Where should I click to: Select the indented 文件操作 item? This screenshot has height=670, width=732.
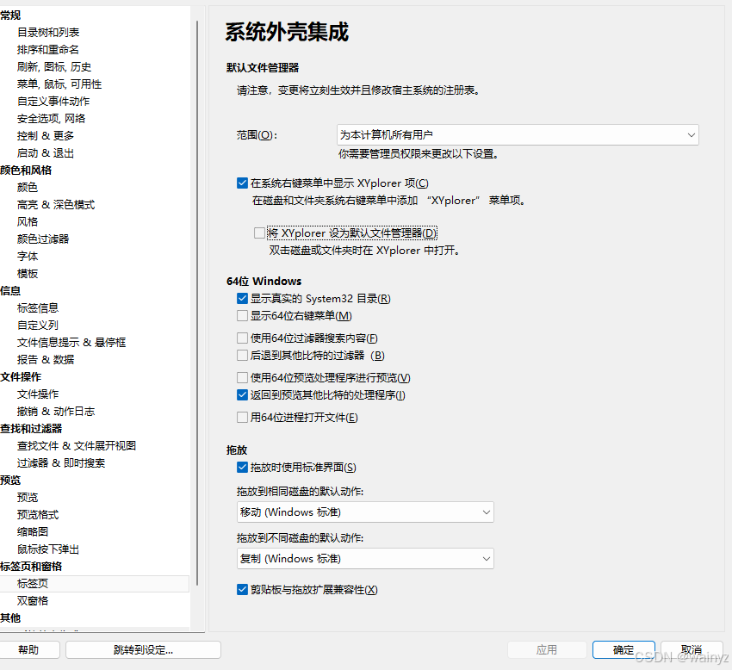click(38, 394)
